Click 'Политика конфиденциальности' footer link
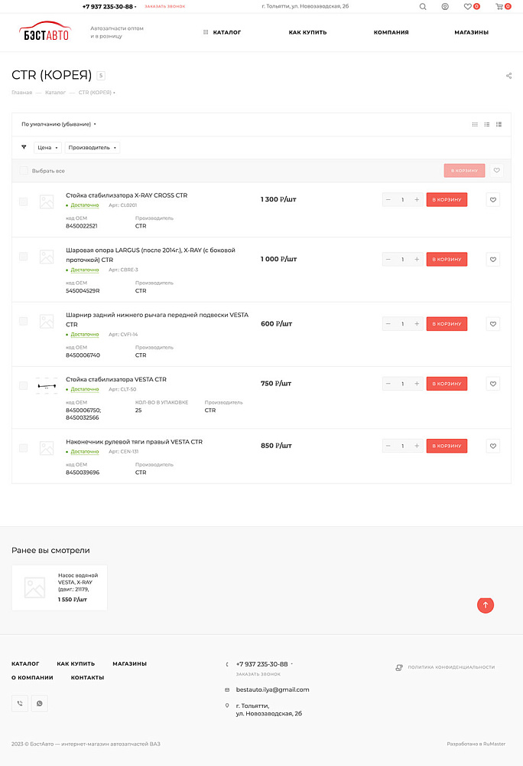523x766 pixels. [x=450, y=667]
